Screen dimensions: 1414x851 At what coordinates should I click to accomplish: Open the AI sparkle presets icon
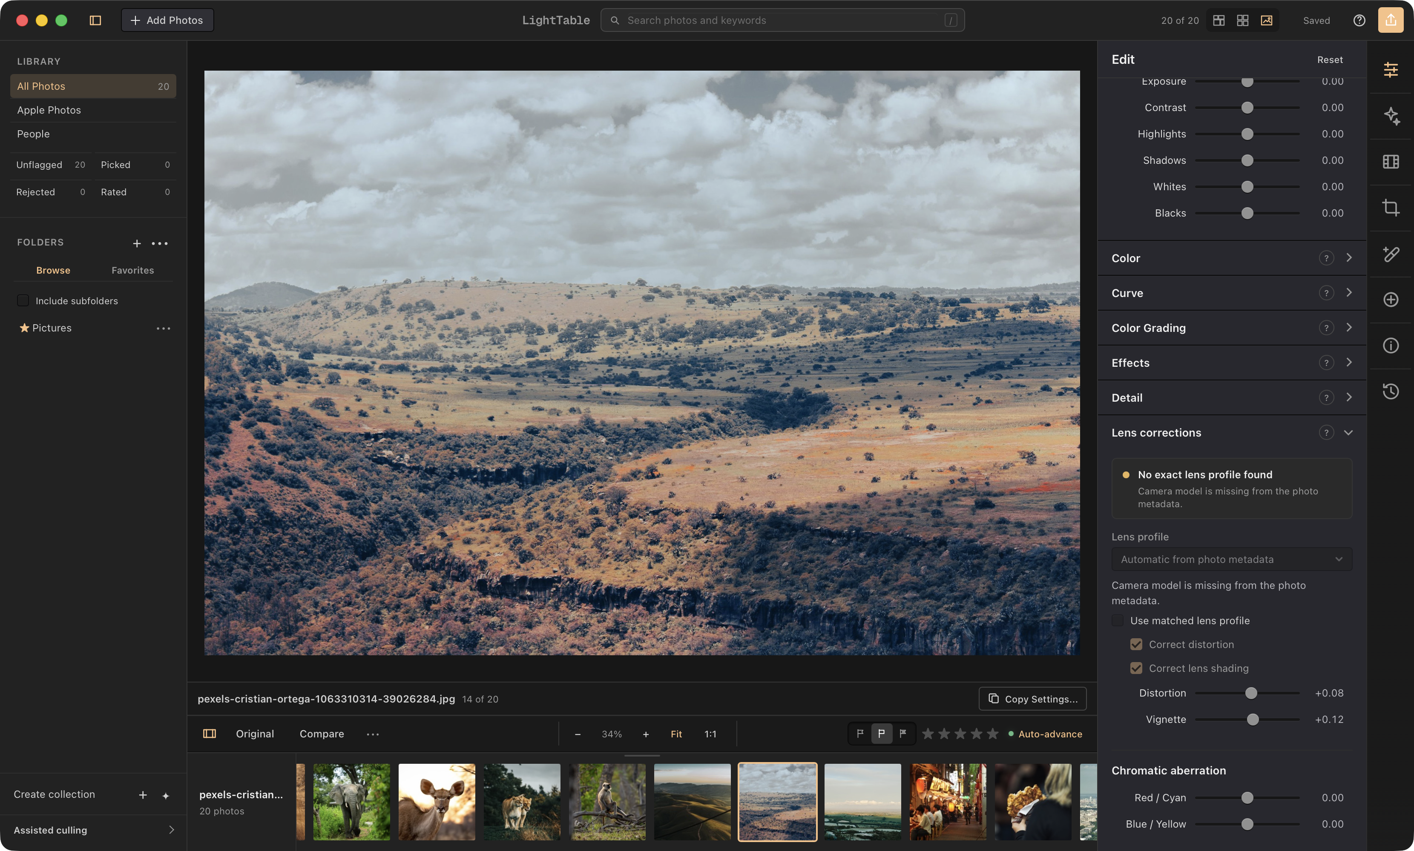tap(1390, 116)
